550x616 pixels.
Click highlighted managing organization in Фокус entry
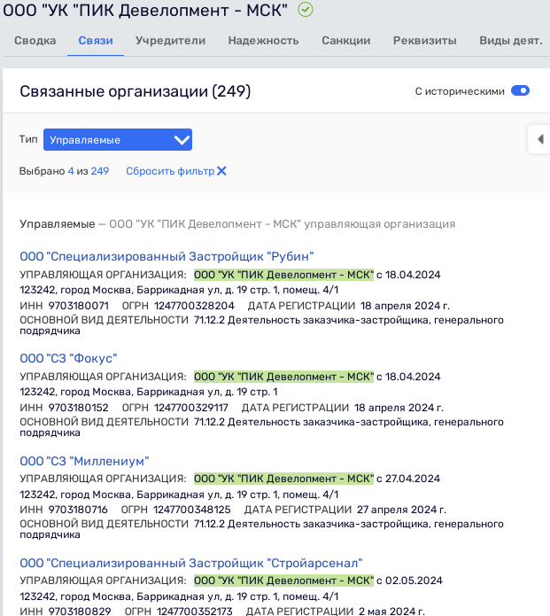pyautogui.click(x=283, y=377)
